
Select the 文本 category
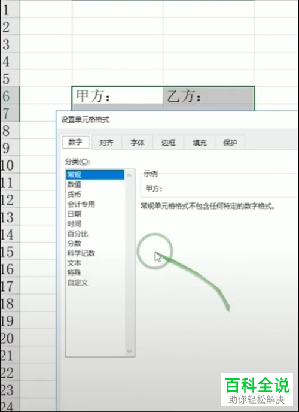(x=95, y=263)
